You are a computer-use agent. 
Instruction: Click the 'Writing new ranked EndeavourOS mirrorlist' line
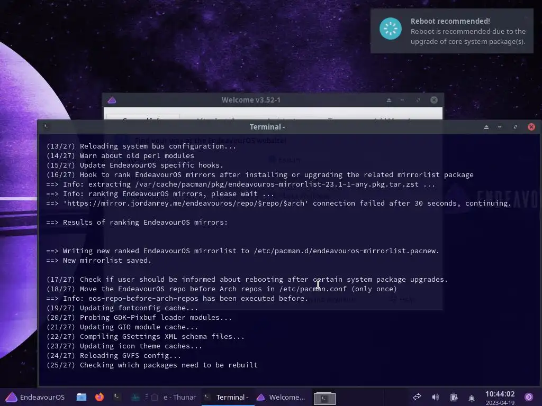pos(242,251)
